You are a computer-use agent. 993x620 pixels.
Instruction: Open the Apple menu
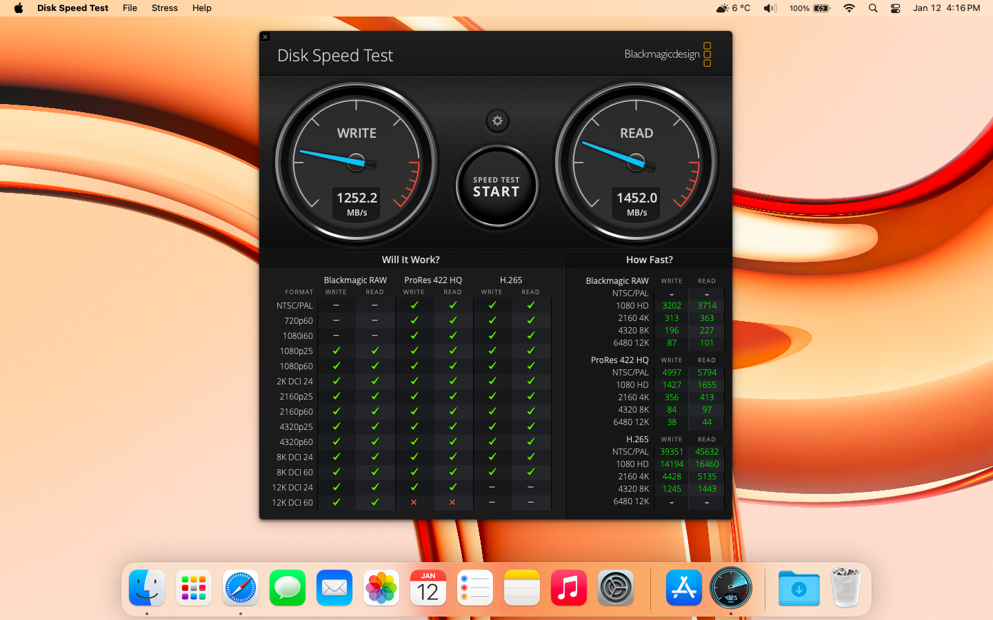19,8
